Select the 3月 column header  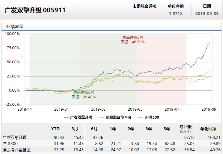coord(75,129)
